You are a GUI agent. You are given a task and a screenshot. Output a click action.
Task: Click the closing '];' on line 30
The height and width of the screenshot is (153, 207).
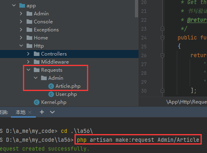(194, 91)
